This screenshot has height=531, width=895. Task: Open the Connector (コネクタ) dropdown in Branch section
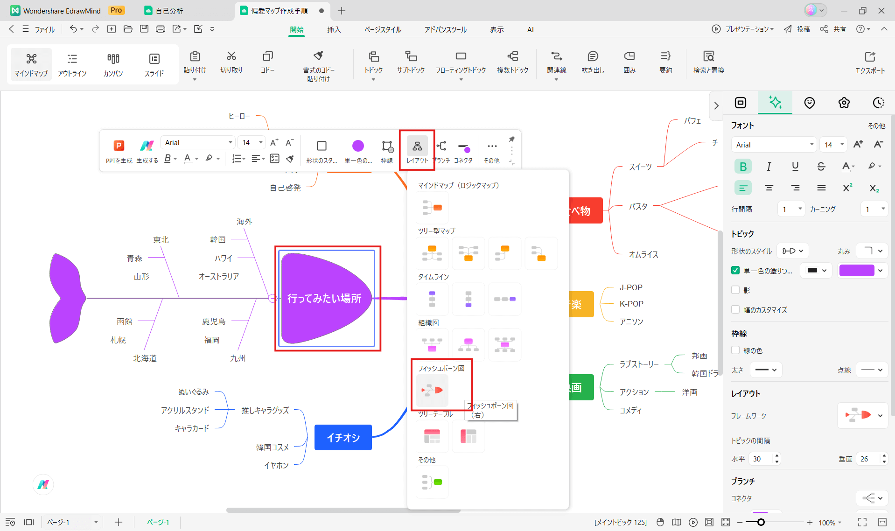(872, 498)
